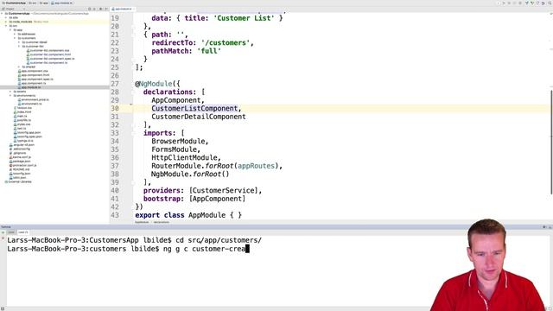Click CustomersApp in the navigation bar
This screenshot has width=553, height=311.
(14, 3)
